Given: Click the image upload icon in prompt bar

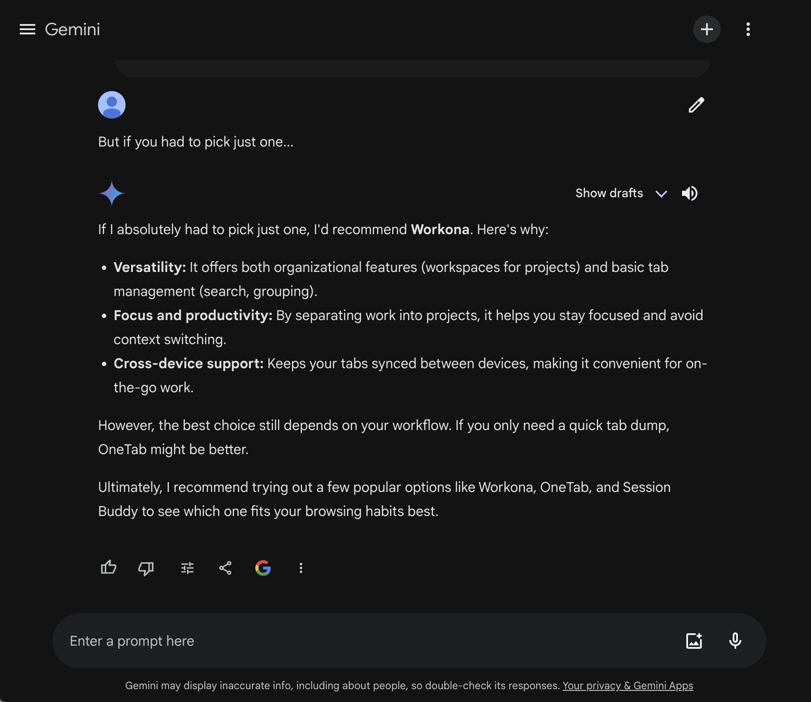Looking at the screenshot, I should click(694, 641).
